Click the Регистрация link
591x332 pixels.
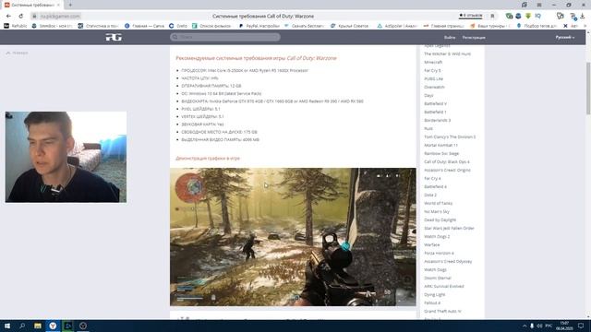474,37
